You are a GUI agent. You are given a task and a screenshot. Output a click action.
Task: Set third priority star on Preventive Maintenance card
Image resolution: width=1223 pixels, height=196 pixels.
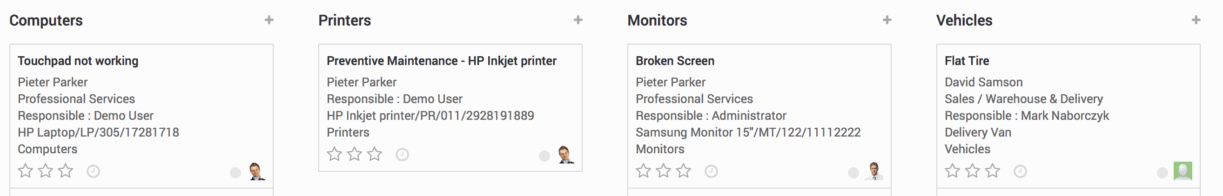375,154
